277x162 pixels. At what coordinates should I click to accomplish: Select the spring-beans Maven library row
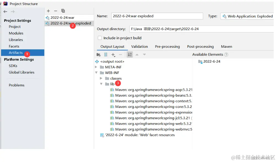[151, 95]
